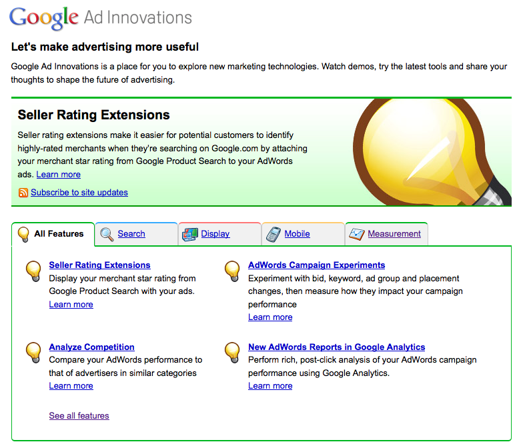This screenshot has width=525, height=446.
Task: Click the lightbulb beside New AdWords Reports
Action: click(232, 351)
